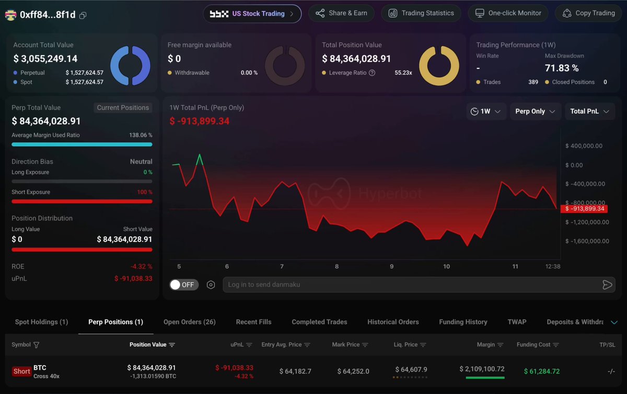
Task: Click the Current Positions button
Action: [123, 108]
